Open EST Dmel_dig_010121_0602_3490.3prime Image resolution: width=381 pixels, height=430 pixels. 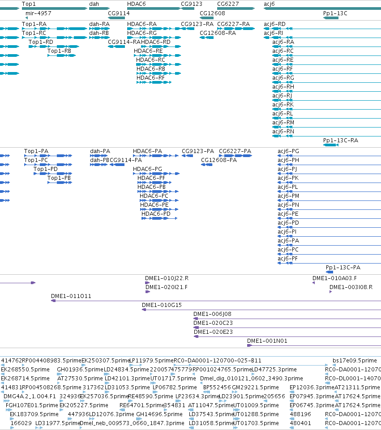coord(252,379)
